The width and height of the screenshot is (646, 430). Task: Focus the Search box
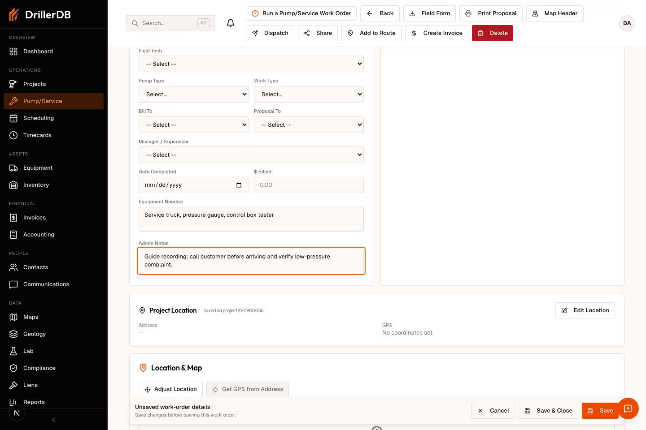coord(170,23)
